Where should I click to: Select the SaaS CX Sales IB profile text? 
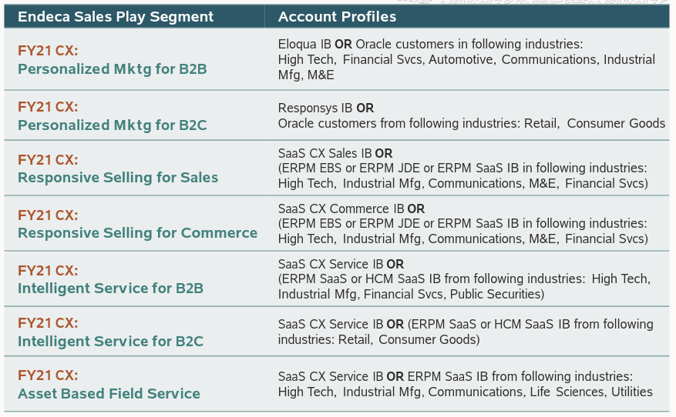325,154
